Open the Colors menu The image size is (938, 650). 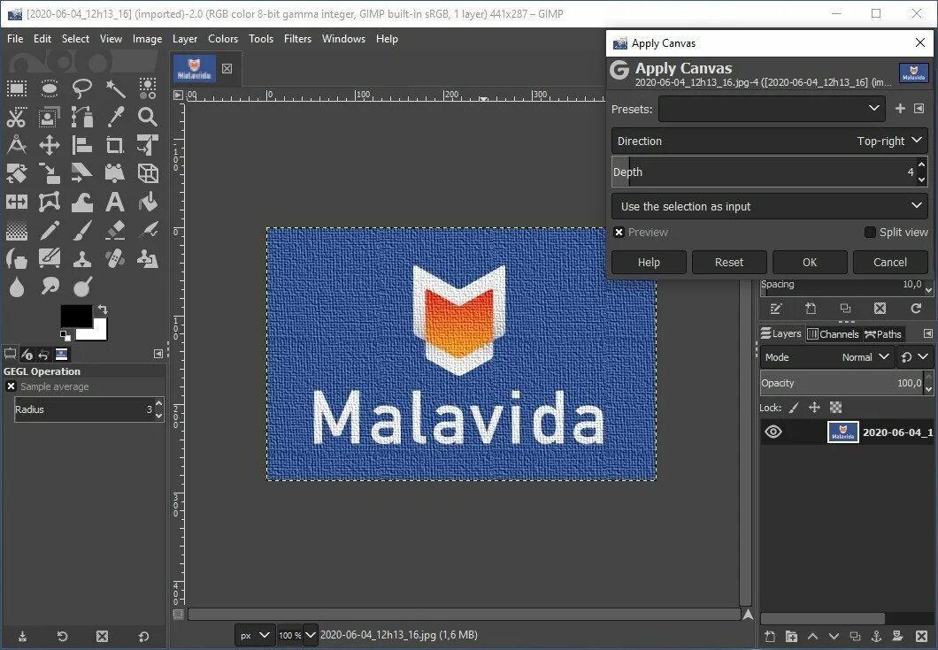click(223, 39)
